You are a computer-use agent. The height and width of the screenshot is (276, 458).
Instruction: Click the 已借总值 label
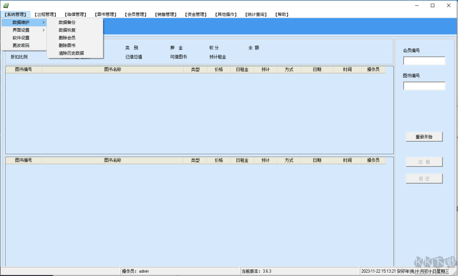[x=134, y=57]
